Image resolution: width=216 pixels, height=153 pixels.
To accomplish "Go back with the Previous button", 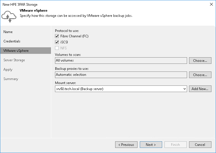I will click(126, 145).
